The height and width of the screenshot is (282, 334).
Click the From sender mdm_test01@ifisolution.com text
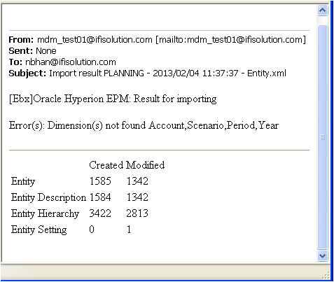pos(95,40)
